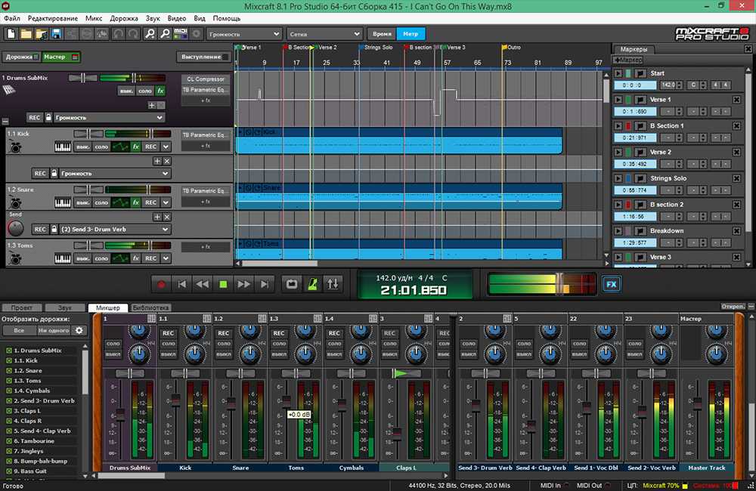
Task: Open the master FX button near meter
Action: pyautogui.click(x=610, y=285)
